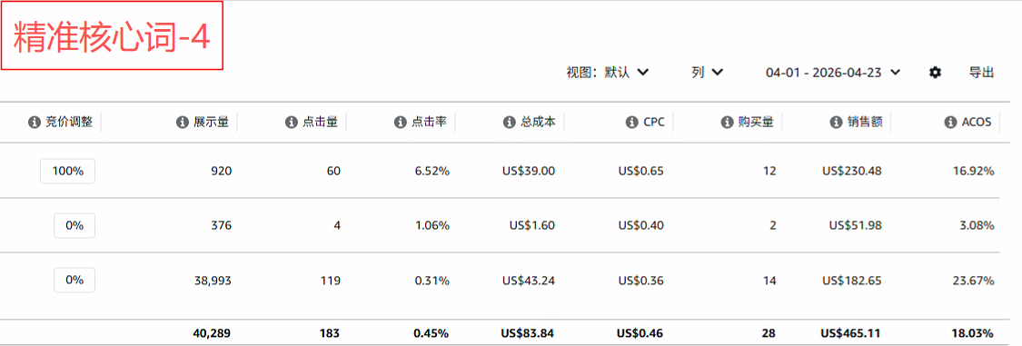The height and width of the screenshot is (346, 1022).
Task: Click the 0% bid adjustment field in the 38,993 row
Action: (x=74, y=280)
